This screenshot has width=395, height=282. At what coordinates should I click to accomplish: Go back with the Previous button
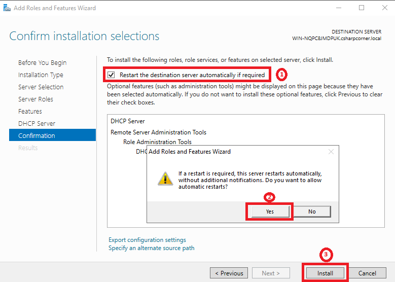(x=229, y=273)
